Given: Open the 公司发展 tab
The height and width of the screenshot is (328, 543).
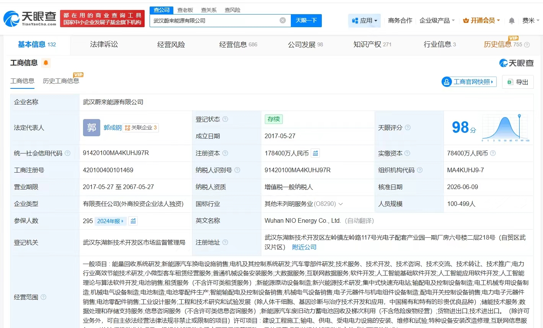Looking at the screenshot, I should [x=305, y=45].
